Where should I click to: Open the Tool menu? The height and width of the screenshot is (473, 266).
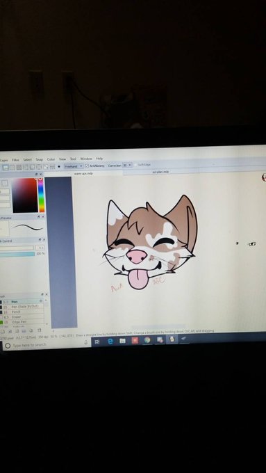click(73, 159)
